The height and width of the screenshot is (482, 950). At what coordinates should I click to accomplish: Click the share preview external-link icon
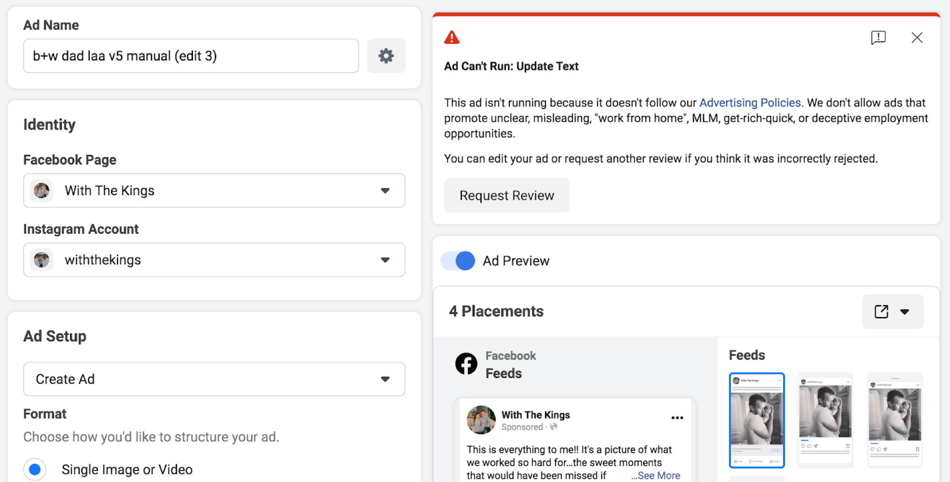coord(881,312)
